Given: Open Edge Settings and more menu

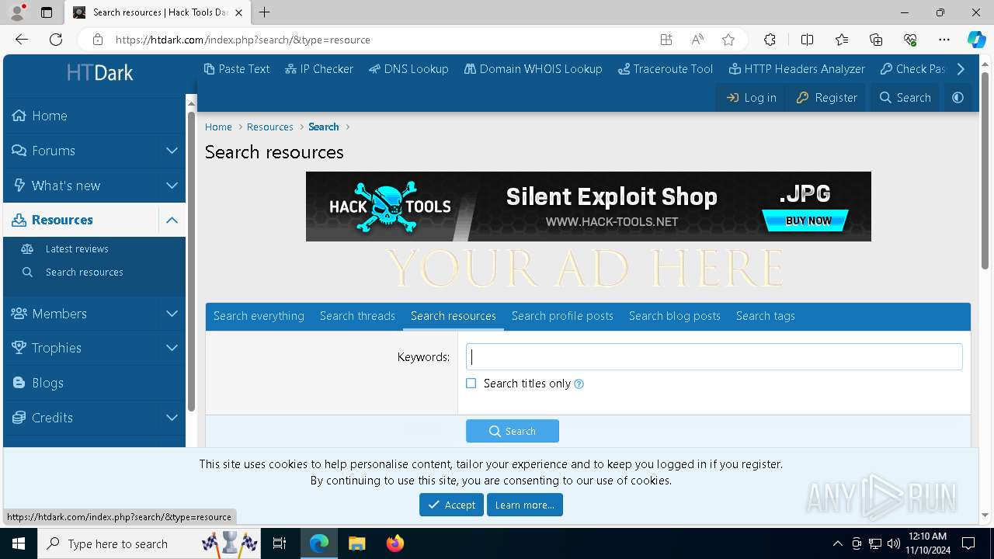Looking at the screenshot, I should [944, 40].
